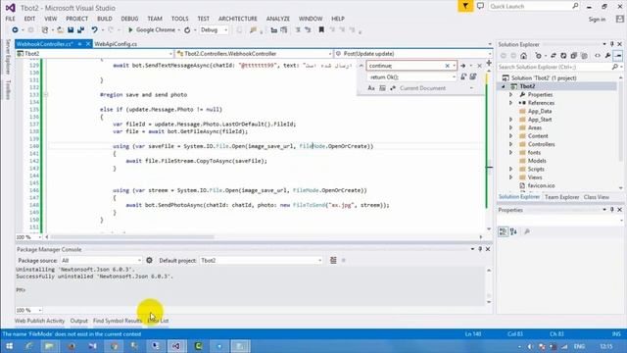Image resolution: width=627 pixels, height=353 pixels.
Task: Click the Sync with Active Document icon
Action: 553,56
